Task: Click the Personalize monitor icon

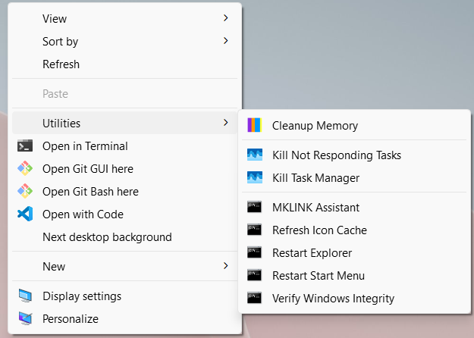Action: pyautogui.click(x=25, y=318)
